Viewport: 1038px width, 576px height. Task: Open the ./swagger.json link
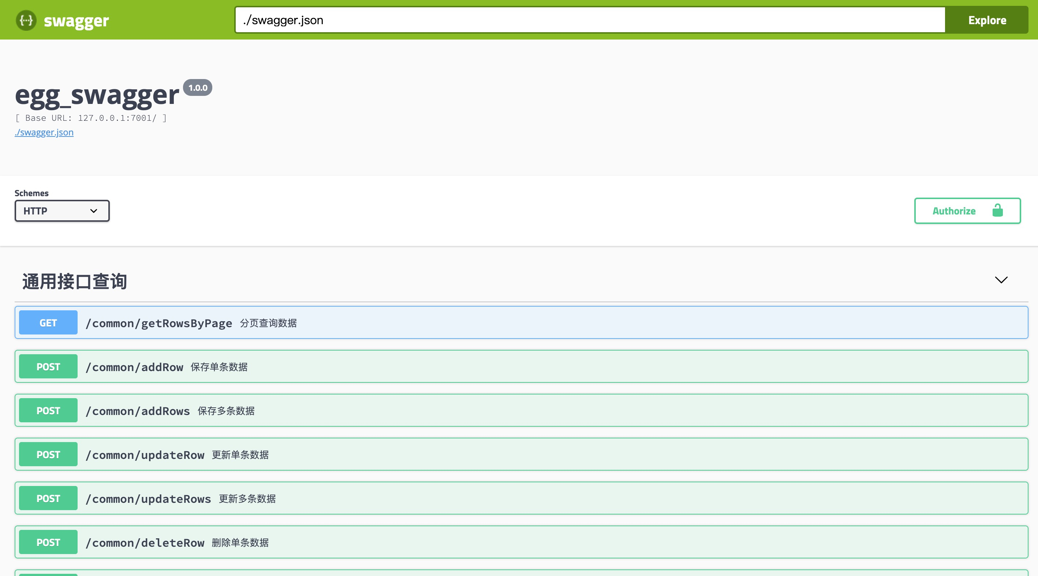tap(44, 132)
